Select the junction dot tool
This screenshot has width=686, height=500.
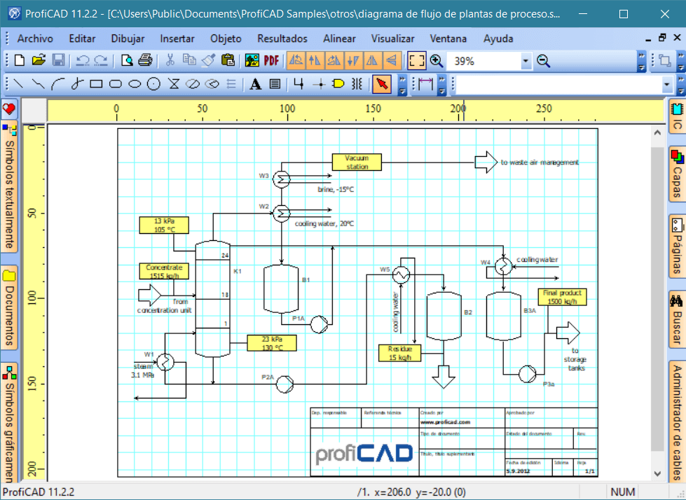point(320,83)
